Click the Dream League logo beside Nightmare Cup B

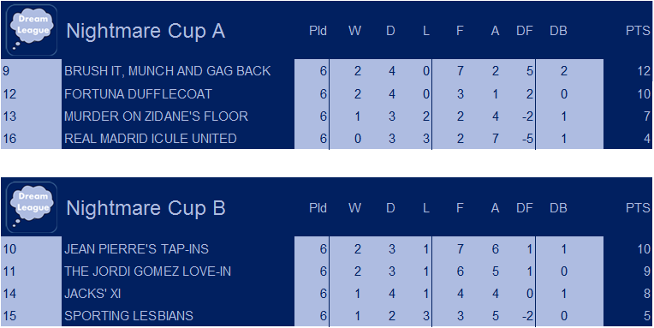[33, 207]
